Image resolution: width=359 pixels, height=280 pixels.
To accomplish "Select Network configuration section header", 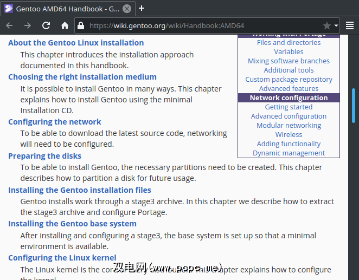I will (x=289, y=97).
